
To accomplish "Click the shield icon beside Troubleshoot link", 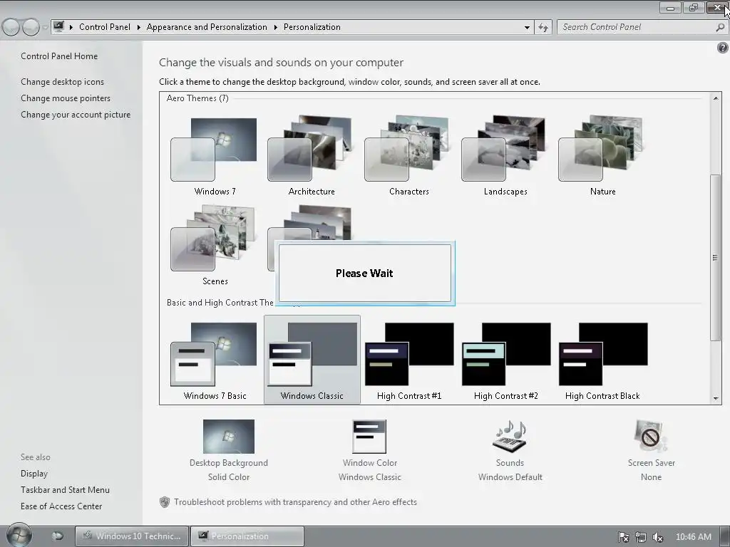I will pyautogui.click(x=165, y=502).
